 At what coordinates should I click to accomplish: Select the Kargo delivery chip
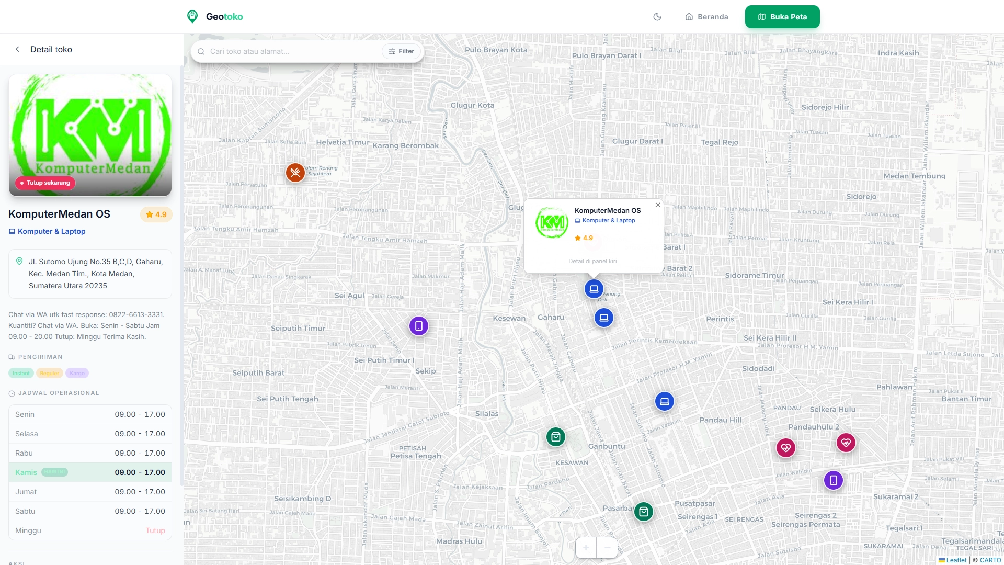point(77,373)
